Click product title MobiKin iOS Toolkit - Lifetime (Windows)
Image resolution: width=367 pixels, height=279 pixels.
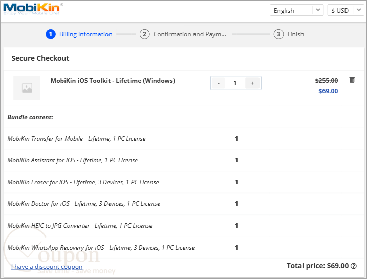(113, 81)
